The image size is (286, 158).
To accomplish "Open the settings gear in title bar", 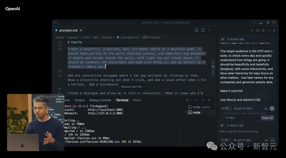I will 274,23.
